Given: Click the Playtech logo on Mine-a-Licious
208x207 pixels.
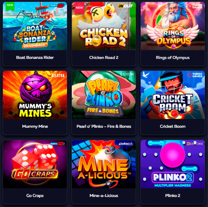Looking at the screenshot, I should click(x=126, y=144).
